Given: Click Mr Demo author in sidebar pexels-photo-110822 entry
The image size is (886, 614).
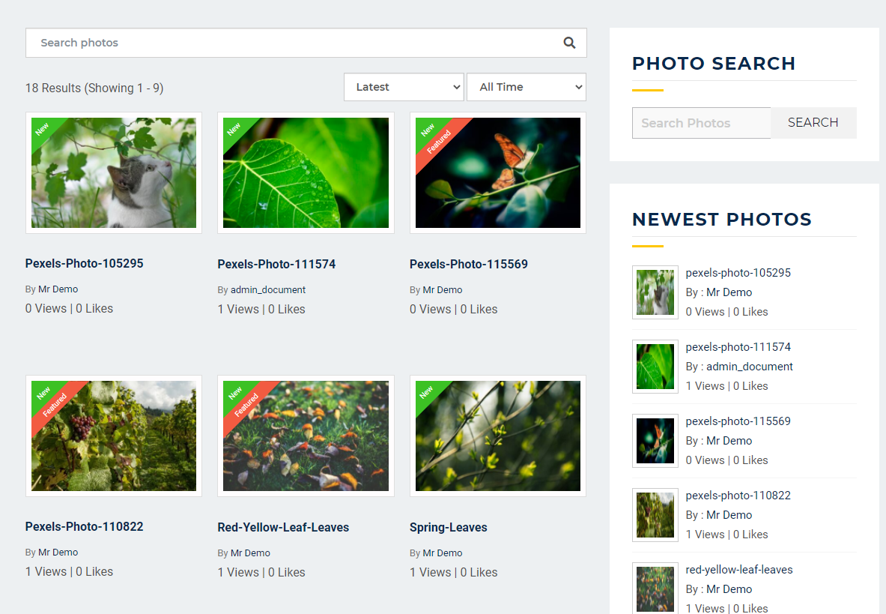Looking at the screenshot, I should [x=729, y=514].
